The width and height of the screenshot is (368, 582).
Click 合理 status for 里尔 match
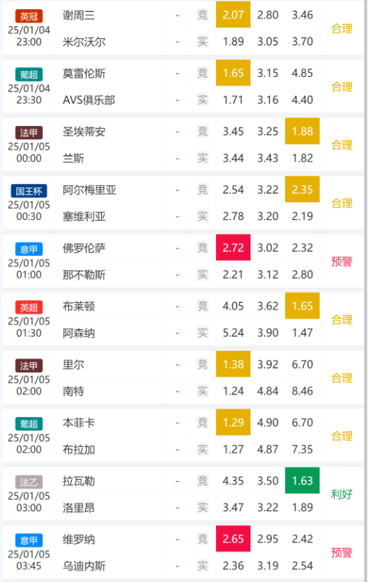point(342,378)
